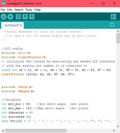Open the Tools menu

tap(29, 10)
